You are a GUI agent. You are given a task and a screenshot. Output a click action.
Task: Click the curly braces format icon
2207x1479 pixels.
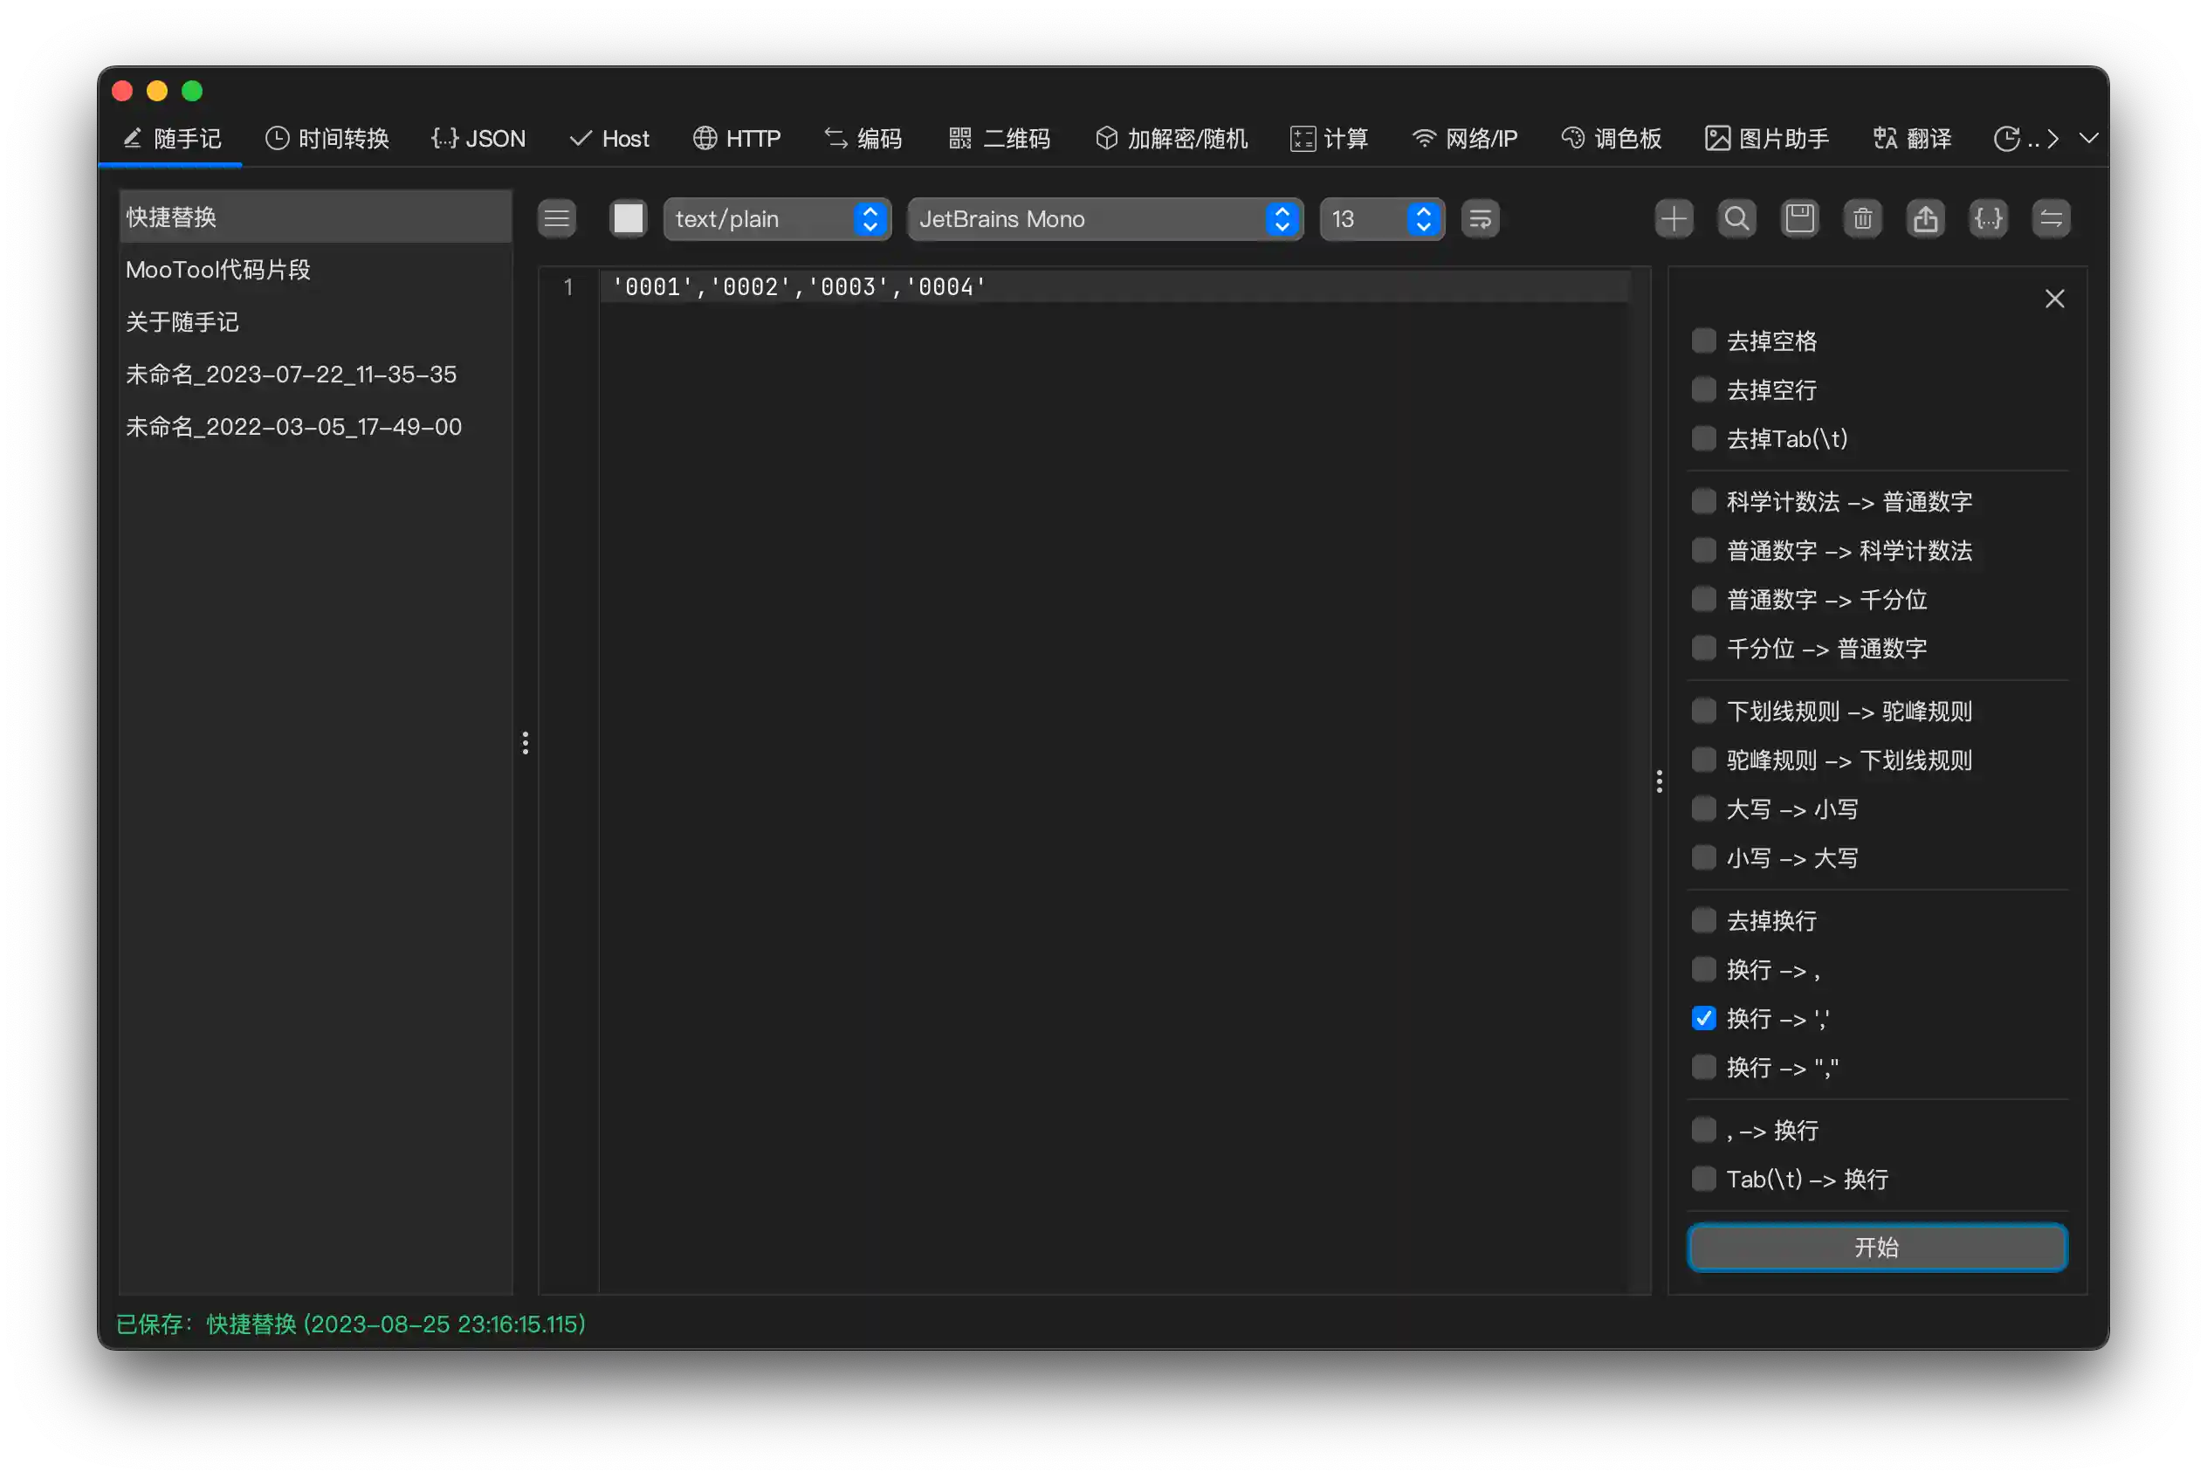click(1988, 219)
